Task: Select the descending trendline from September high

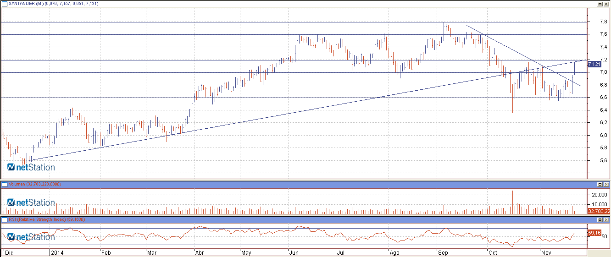Action: coord(523,55)
